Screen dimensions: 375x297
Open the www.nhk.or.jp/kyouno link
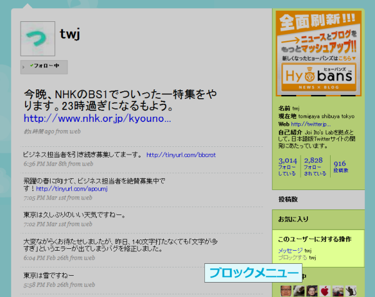pos(97,118)
